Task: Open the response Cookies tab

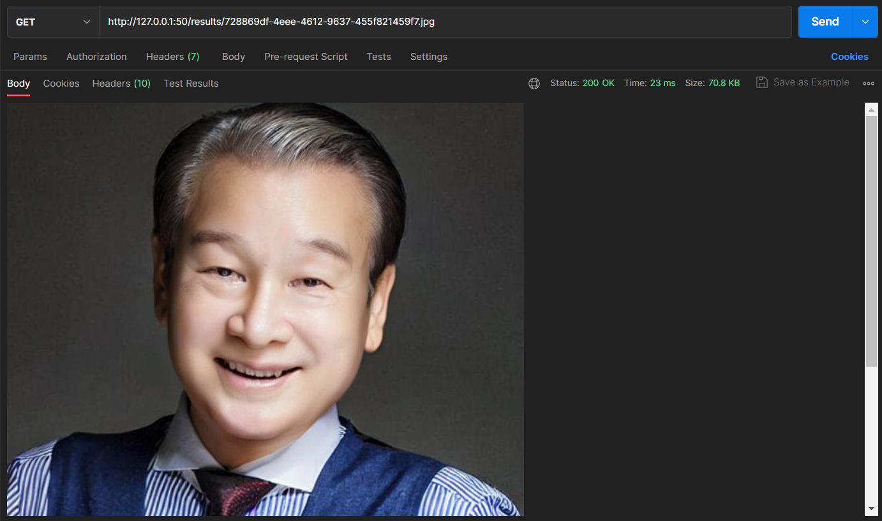Action: (x=61, y=84)
